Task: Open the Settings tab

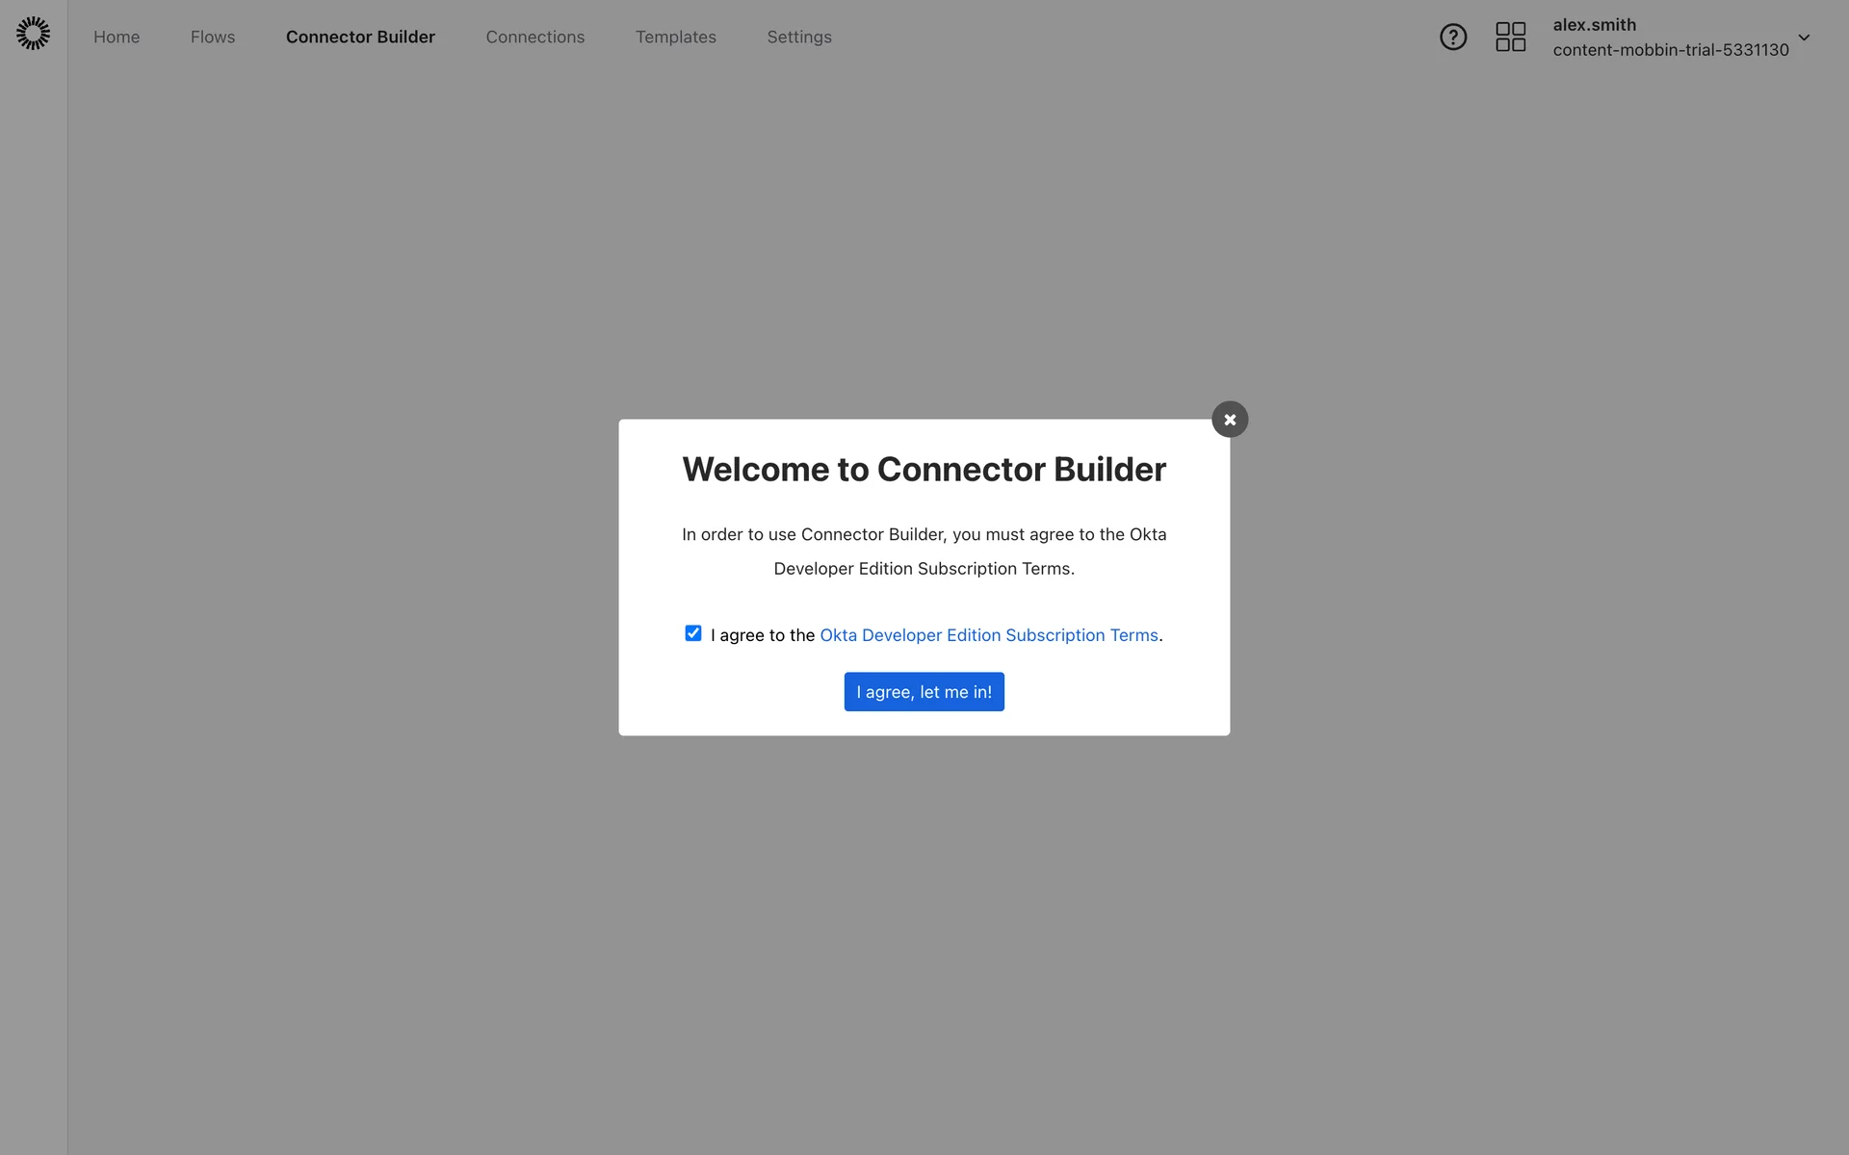Action: (x=798, y=38)
